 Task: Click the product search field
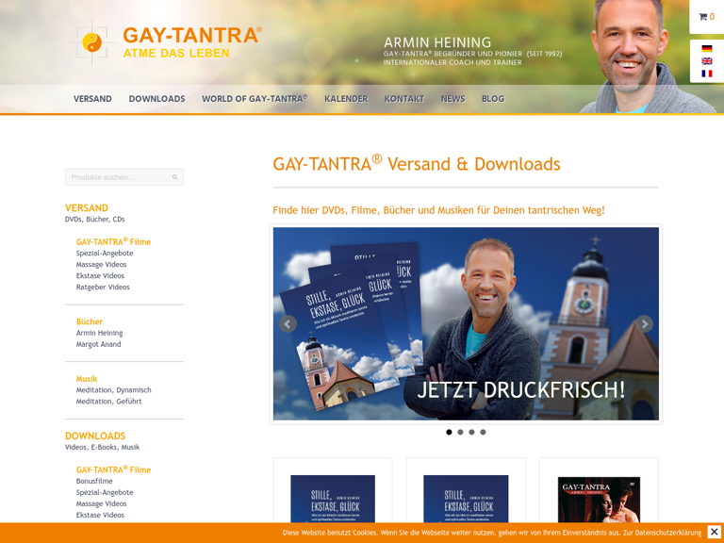coord(118,177)
